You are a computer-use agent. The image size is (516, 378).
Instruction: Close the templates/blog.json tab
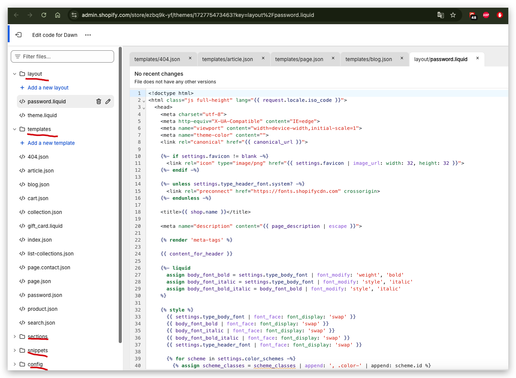pos(402,58)
